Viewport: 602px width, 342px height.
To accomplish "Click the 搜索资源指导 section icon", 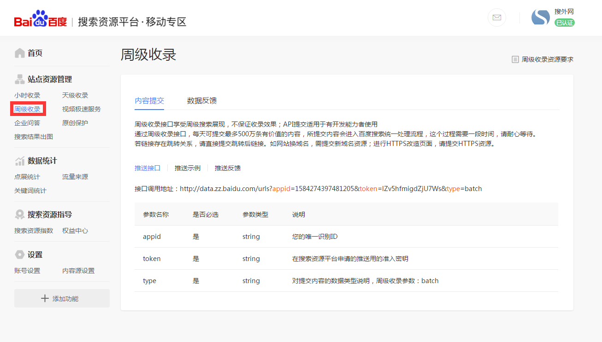I will pos(20,214).
